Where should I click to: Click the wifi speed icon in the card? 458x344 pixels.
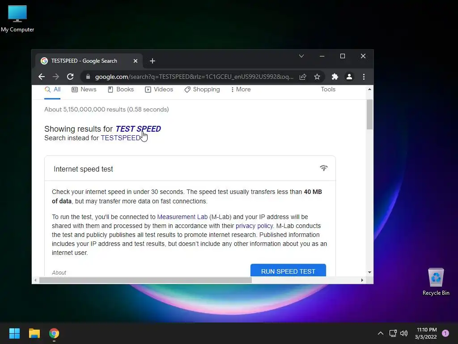coord(324,168)
